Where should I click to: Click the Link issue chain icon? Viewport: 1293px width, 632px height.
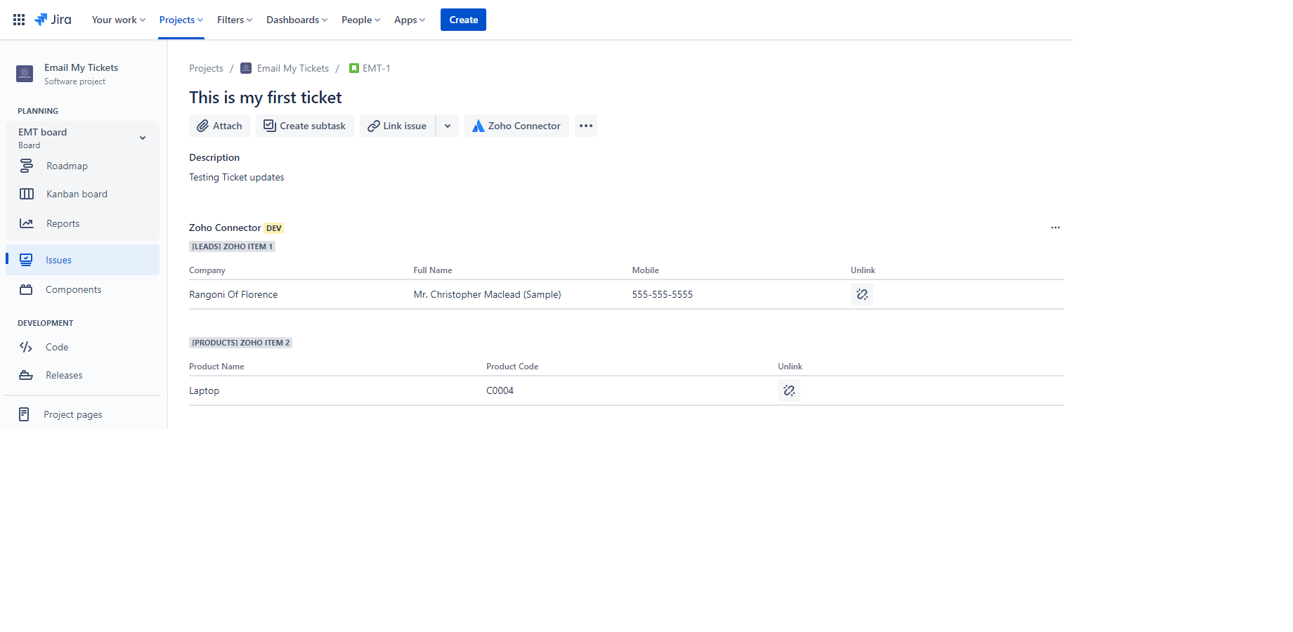point(374,126)
